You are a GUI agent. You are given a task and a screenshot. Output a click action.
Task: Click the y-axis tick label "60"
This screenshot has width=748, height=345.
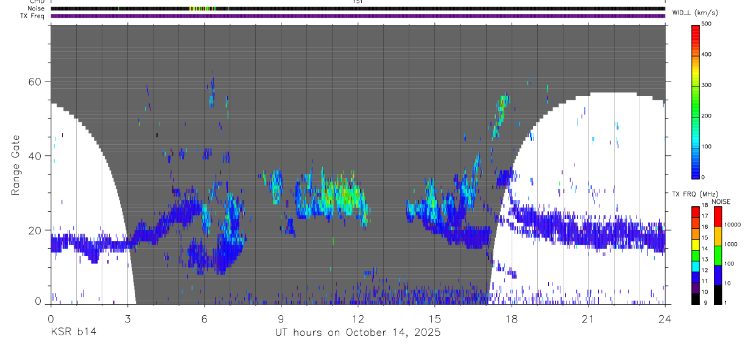(35, 82)
